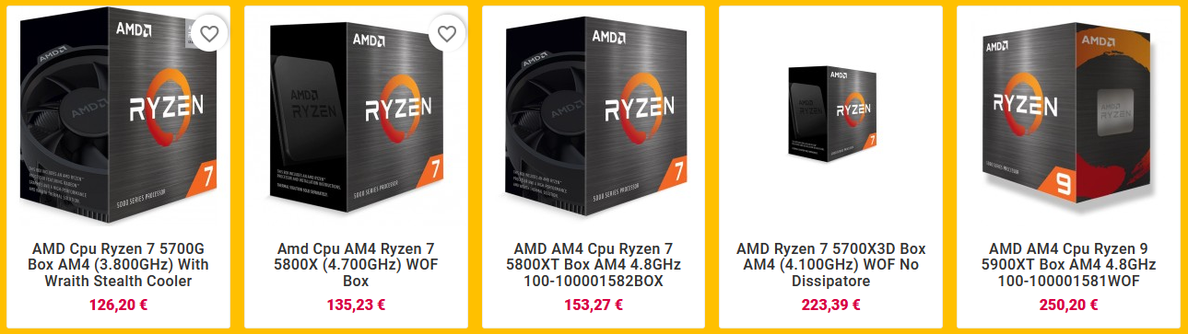The height and width of the screenshot is (334, 1188).
Task: Pick the 250,20 € price label
Action: pyautogui.click(x=1069, y=305)
